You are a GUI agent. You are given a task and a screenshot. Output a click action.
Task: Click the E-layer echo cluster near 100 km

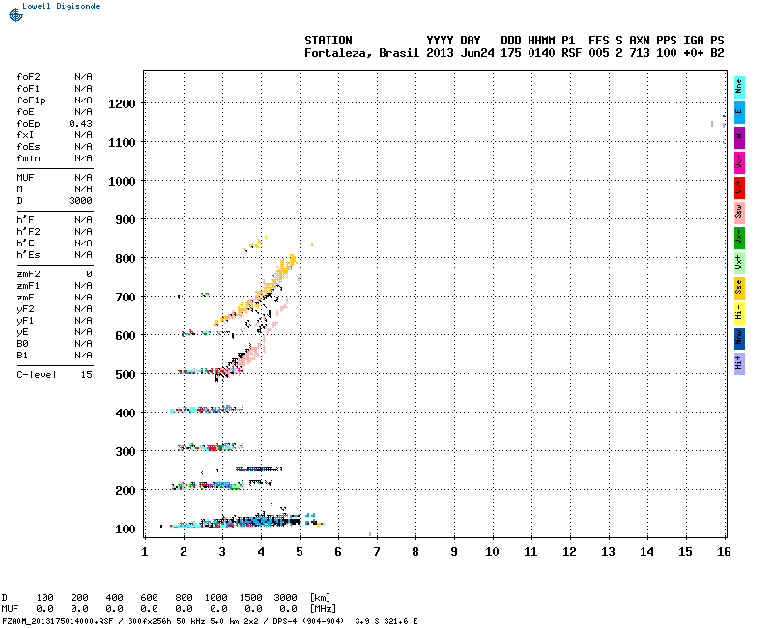coord(246,521)
